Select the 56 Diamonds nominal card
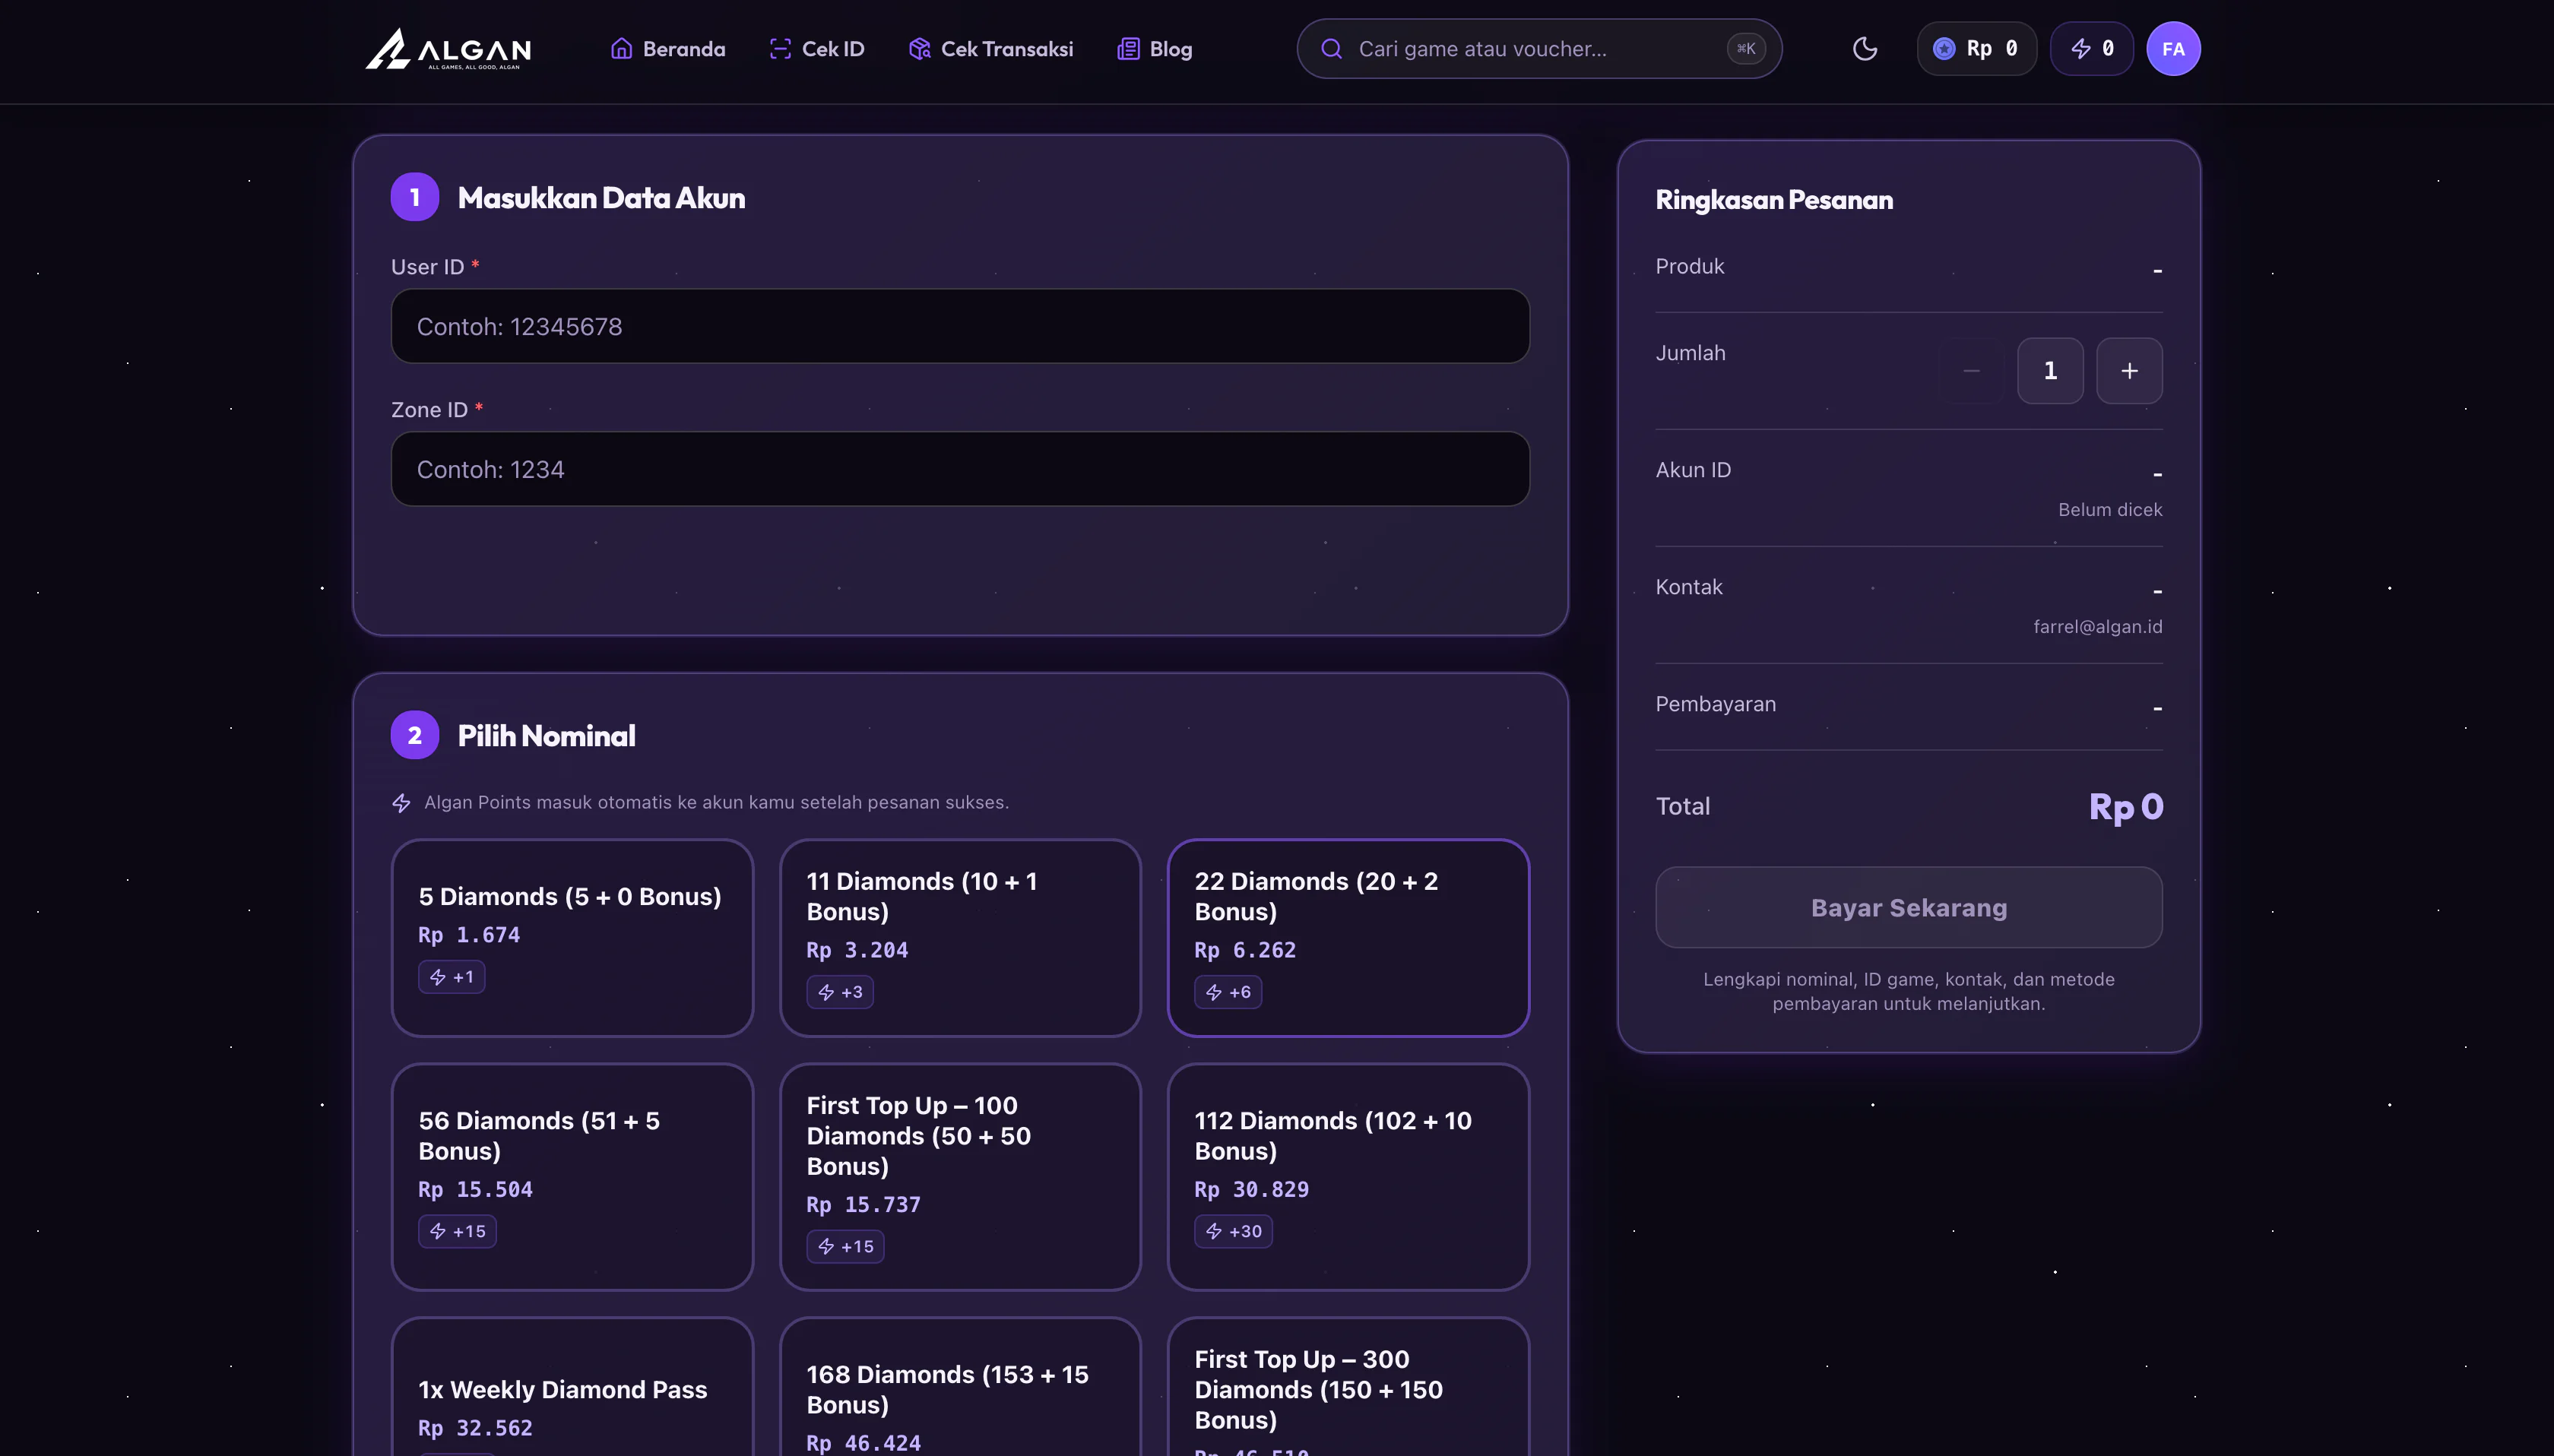The width and height of the screenshot is (2554, 1456). tap(572, 1177)
